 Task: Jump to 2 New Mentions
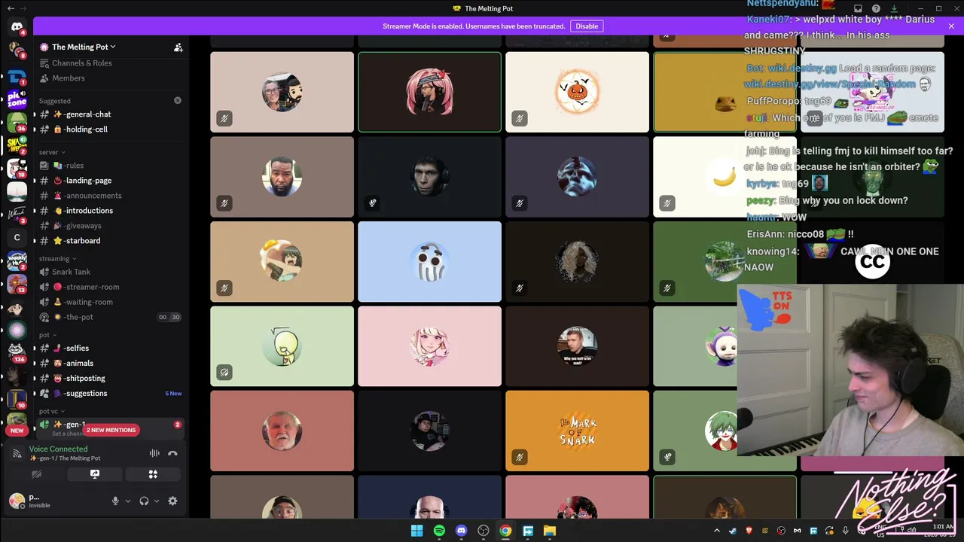[111, 430]
